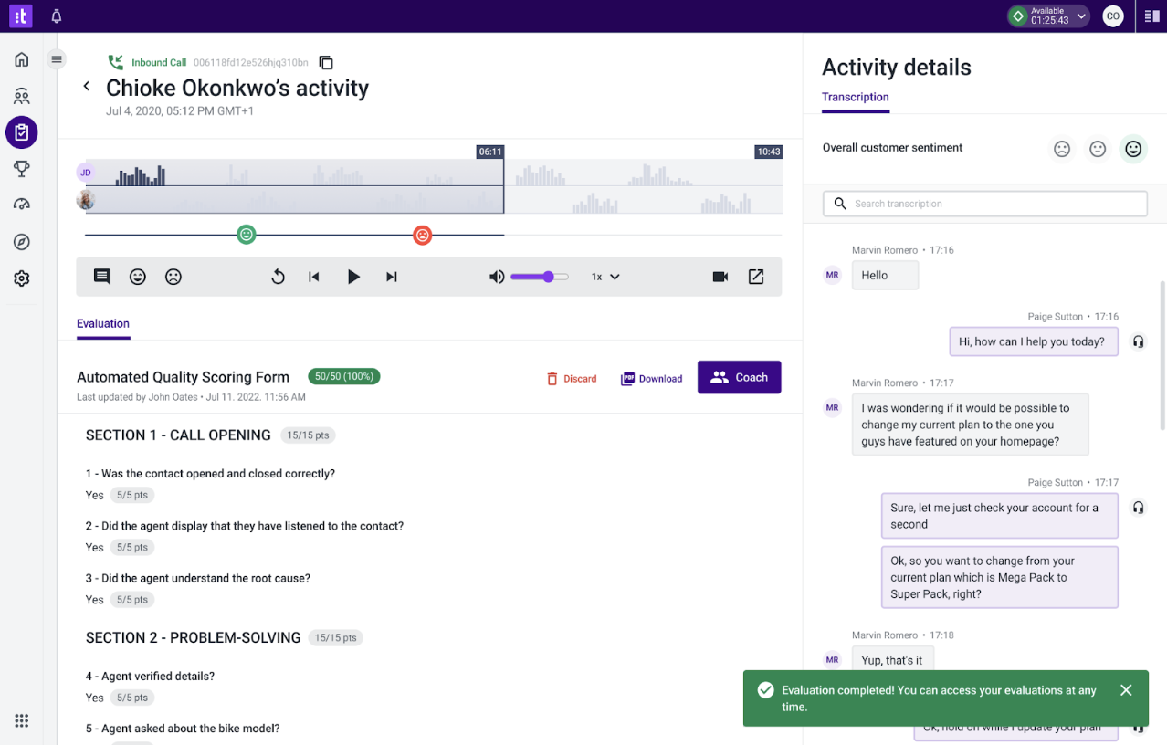Viewport: 1167px width, 745px height.
Task: Add a happy face marker on player
Action: [x=138, y=277]
